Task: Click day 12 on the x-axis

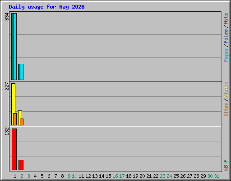Action: click(x=88, y=176)
